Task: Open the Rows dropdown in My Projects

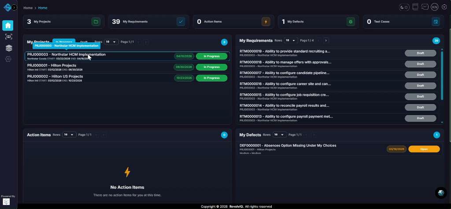Action: pos(111,42)
